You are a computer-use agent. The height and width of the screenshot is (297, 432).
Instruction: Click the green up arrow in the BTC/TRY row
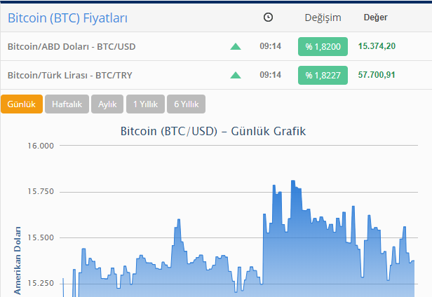click(236, 75)
